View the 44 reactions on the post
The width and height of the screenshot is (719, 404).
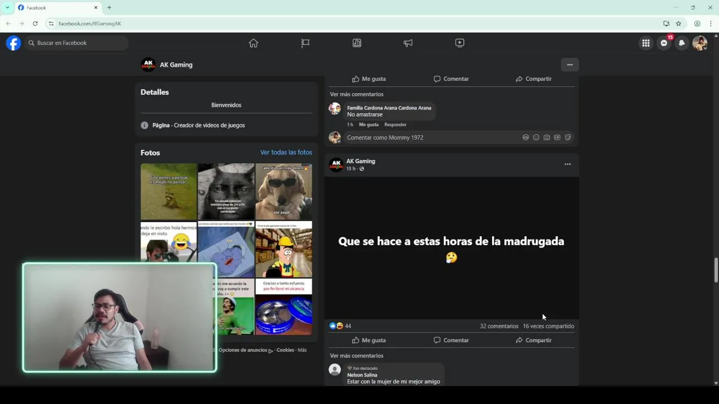coord(340,326)
